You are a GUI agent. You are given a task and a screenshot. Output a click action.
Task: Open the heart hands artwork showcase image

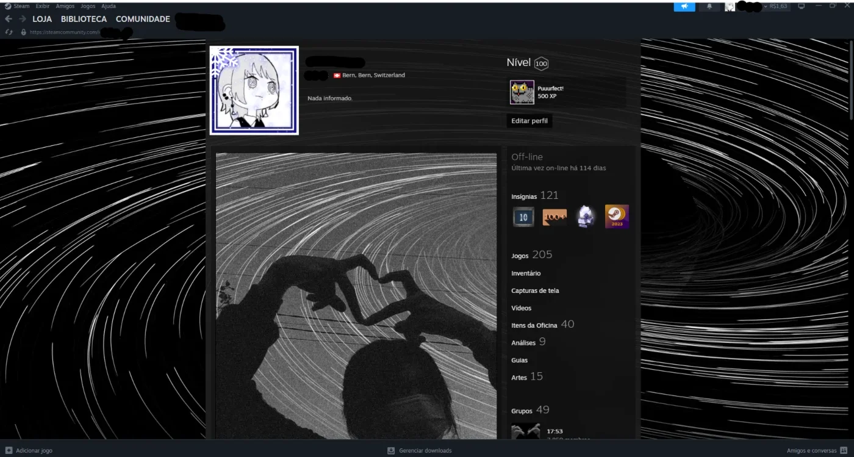tap(356, 296)
